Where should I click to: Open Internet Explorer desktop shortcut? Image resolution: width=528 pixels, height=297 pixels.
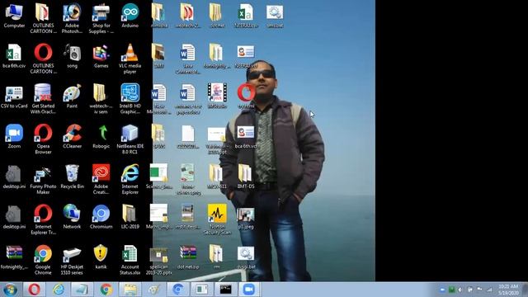click(130, 179)
